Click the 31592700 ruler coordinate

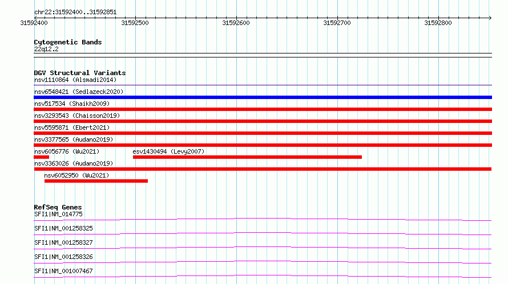pos(337,23)
